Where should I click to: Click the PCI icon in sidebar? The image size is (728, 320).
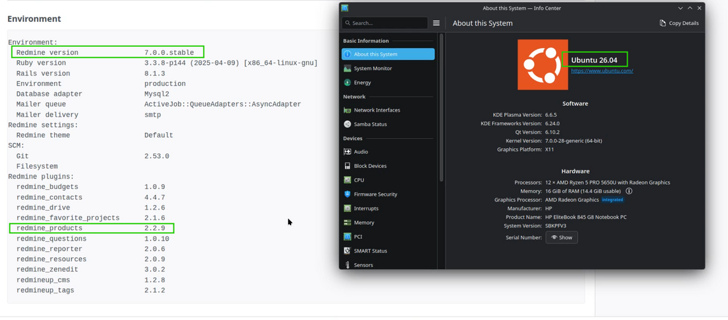(x=347, y=237)
